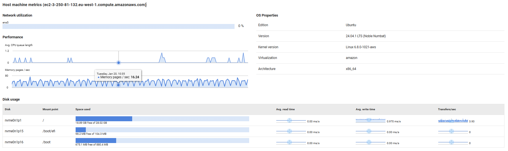Click the Kernel version property row

[380, 47]
